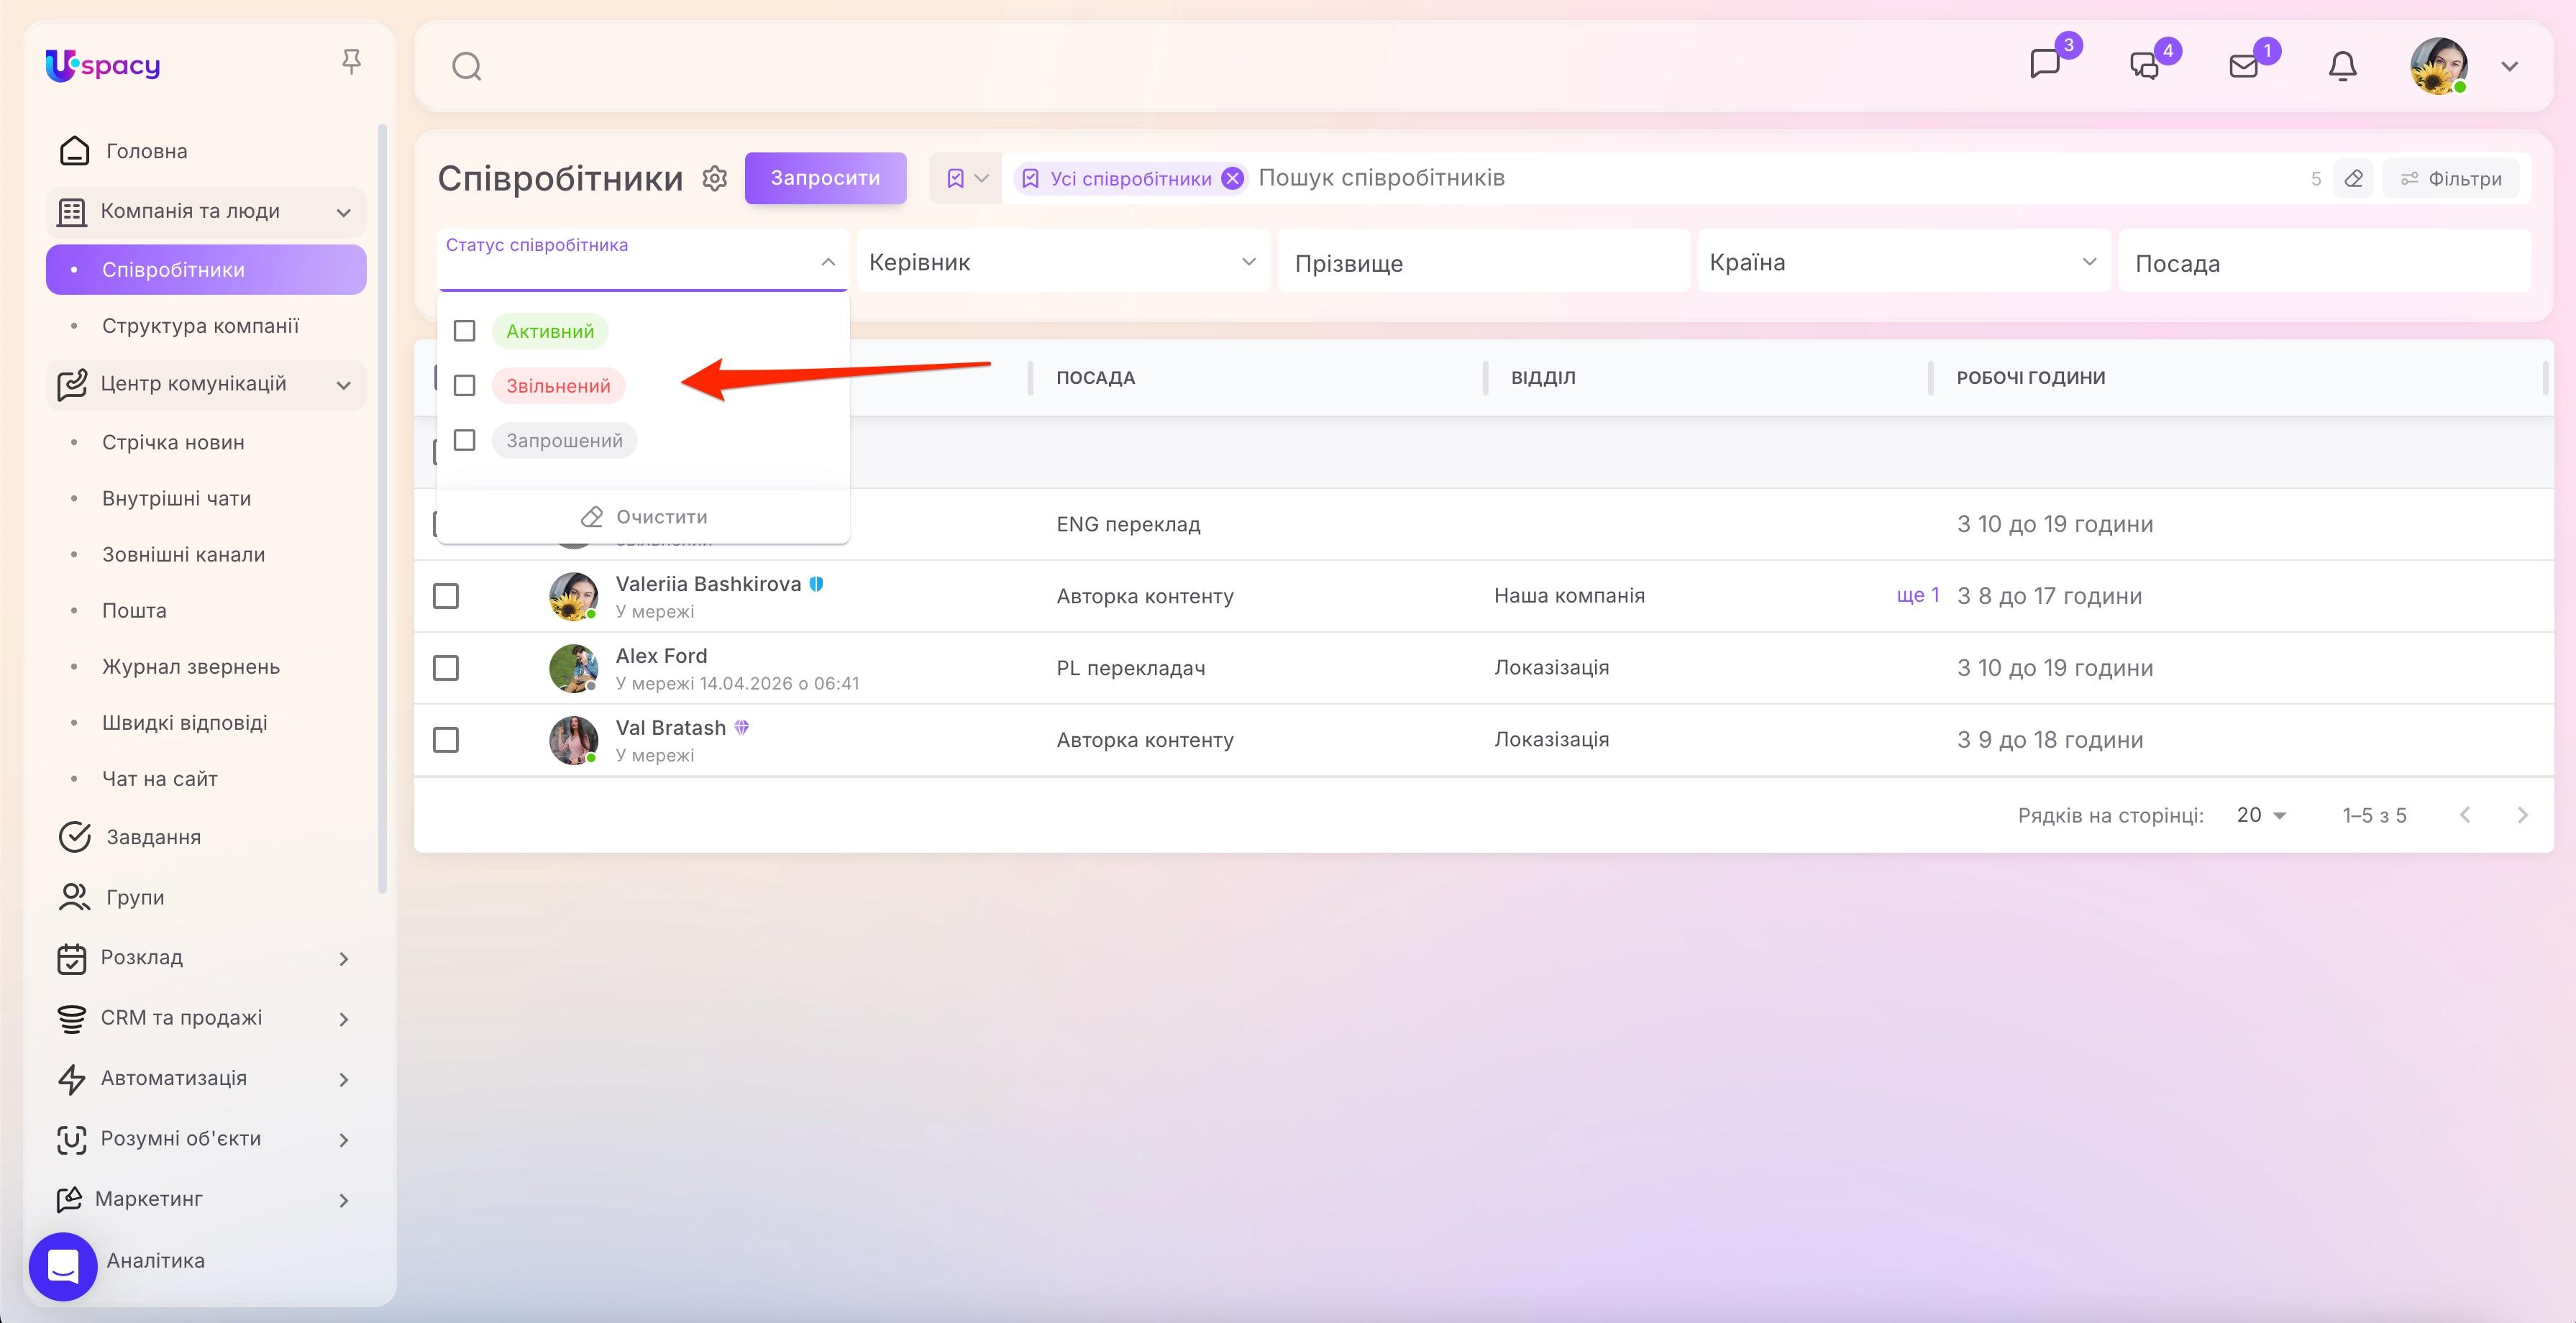Open the notifications bell

click(2342, 66)
